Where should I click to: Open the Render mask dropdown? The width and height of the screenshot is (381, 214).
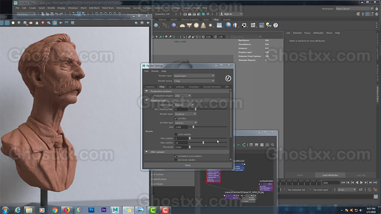click(185, 114)
